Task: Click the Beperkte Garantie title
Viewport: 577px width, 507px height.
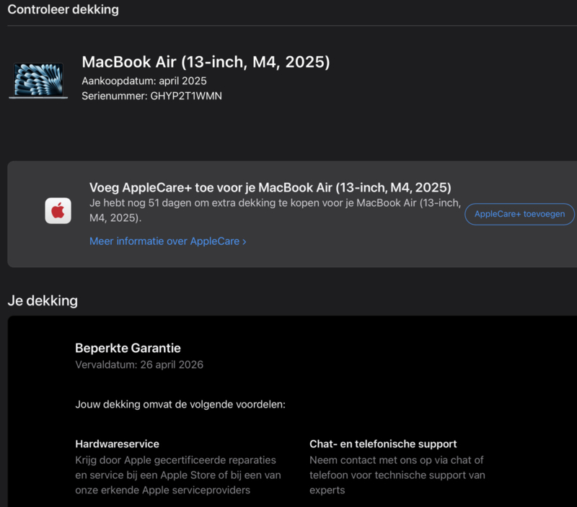Action: click(128, 349)
